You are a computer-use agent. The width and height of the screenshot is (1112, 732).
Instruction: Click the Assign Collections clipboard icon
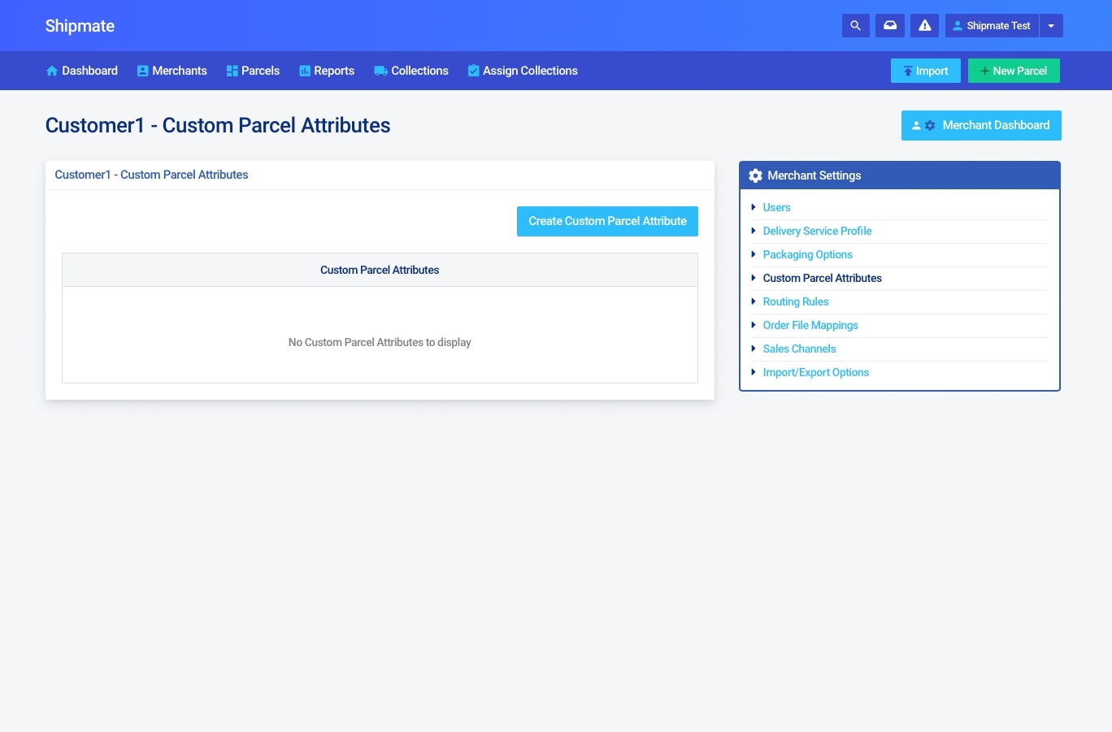(x=473, y=71)
